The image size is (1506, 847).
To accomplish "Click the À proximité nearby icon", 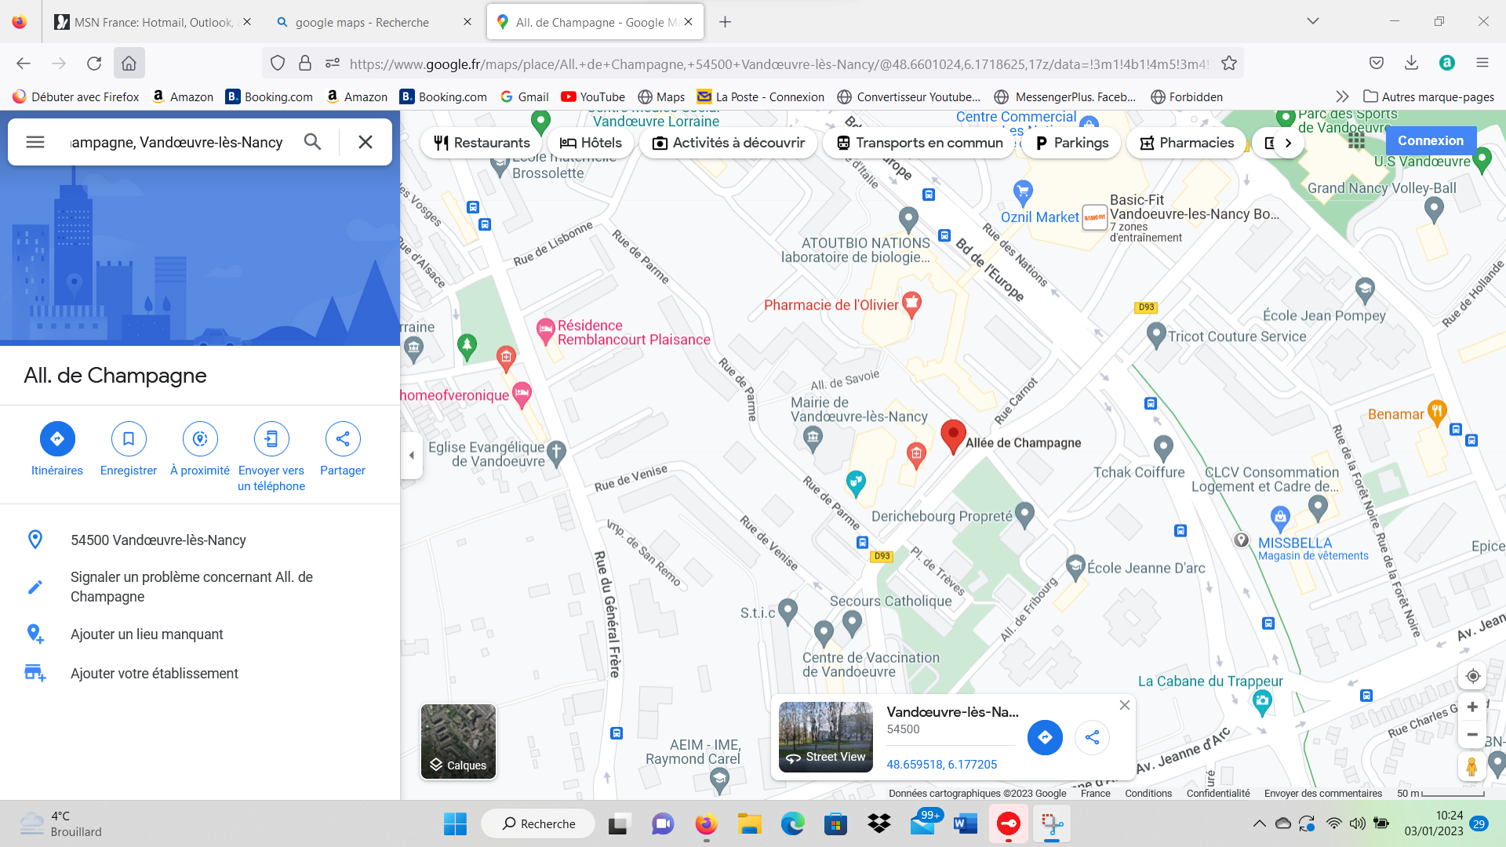I will coord(200,438).
